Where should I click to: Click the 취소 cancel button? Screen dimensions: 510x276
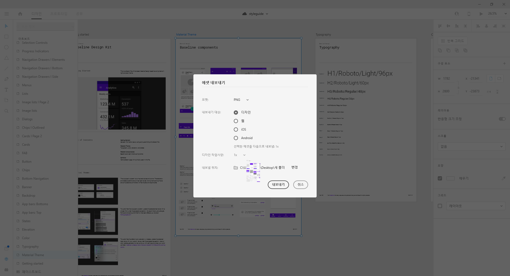(301, 185)
